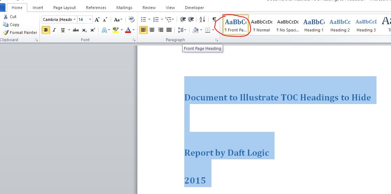Click Increase Indent icon
Image resolution: width=391 pixels, height=194 pixels.
191,20
